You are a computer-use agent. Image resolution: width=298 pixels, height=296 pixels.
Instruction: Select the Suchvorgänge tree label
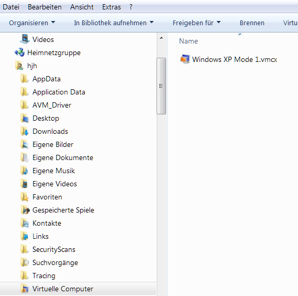click(56, 263)
